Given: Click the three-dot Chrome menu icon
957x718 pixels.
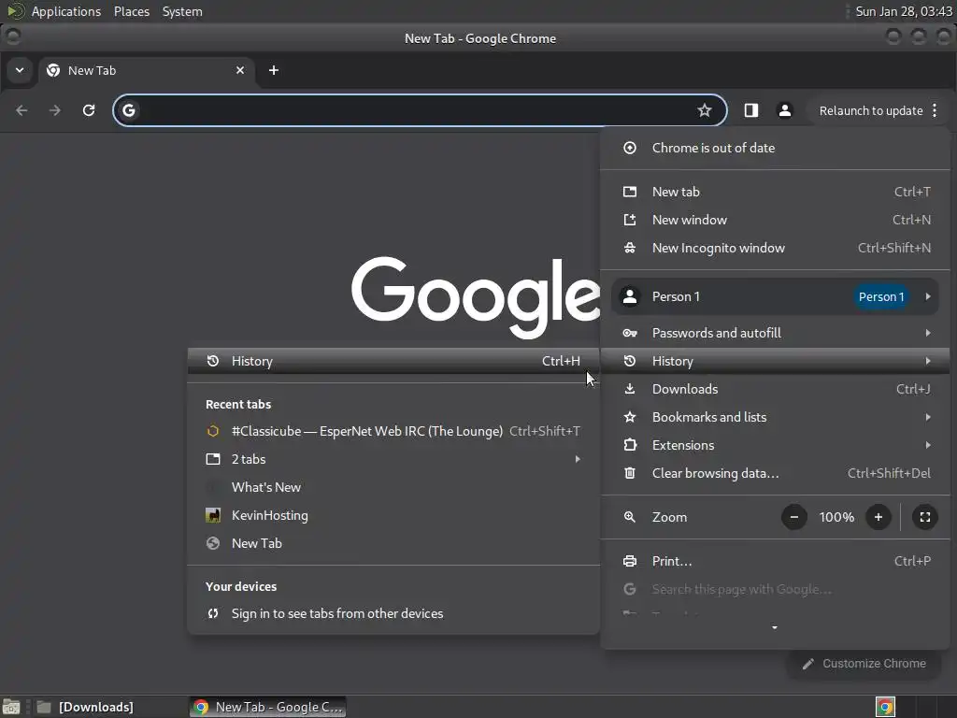Looking at the screenshot, I should (935, 110).
